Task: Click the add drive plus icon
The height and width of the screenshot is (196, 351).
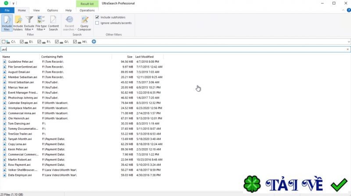Action: [x=94, y=42]
